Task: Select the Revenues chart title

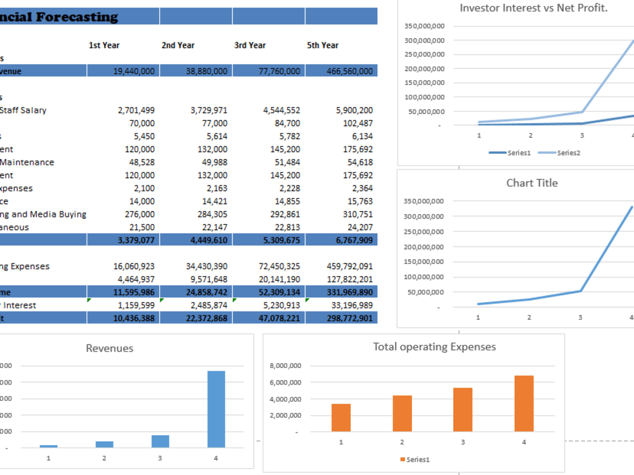Action: (x=109, y=348)
